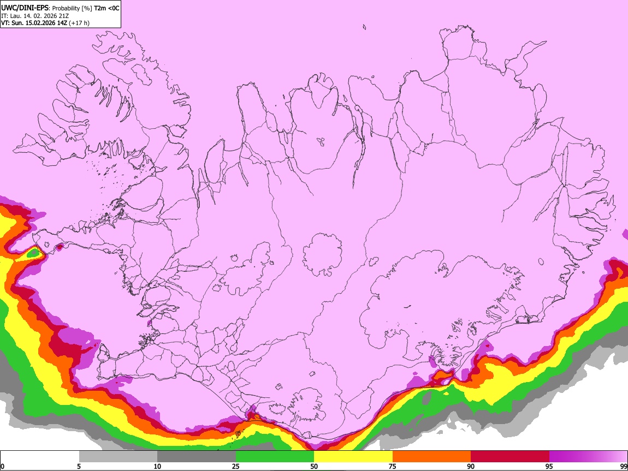628x471 pixels.
Task: Click legend tick label '25'
Action: point(235,466)
